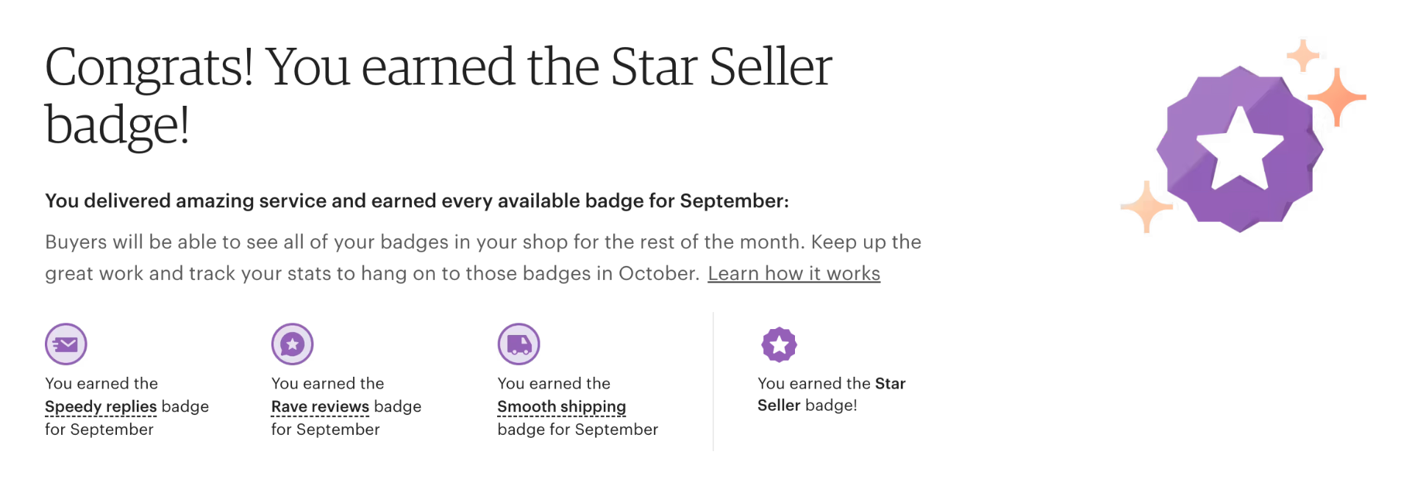The image size is (1412, 487).
Task: Click the peach sparkle at the badge's lower left
Action: click(x=1147, y=207)
